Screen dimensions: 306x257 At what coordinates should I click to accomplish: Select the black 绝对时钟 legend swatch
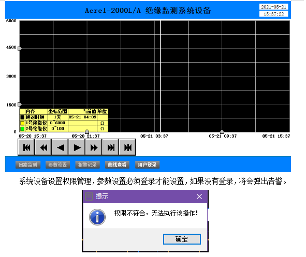coord(22,117)
